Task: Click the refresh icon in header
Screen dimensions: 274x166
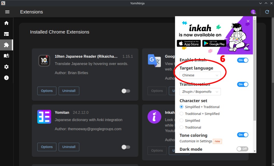Action: pyautogui.click(x=267, y=12)
